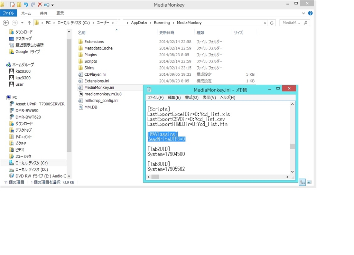Screen dimensions: 354x255
Task: Click the ローカル ディスク (C:) breadcrumb segment
Action: click(x=74, y=23)
